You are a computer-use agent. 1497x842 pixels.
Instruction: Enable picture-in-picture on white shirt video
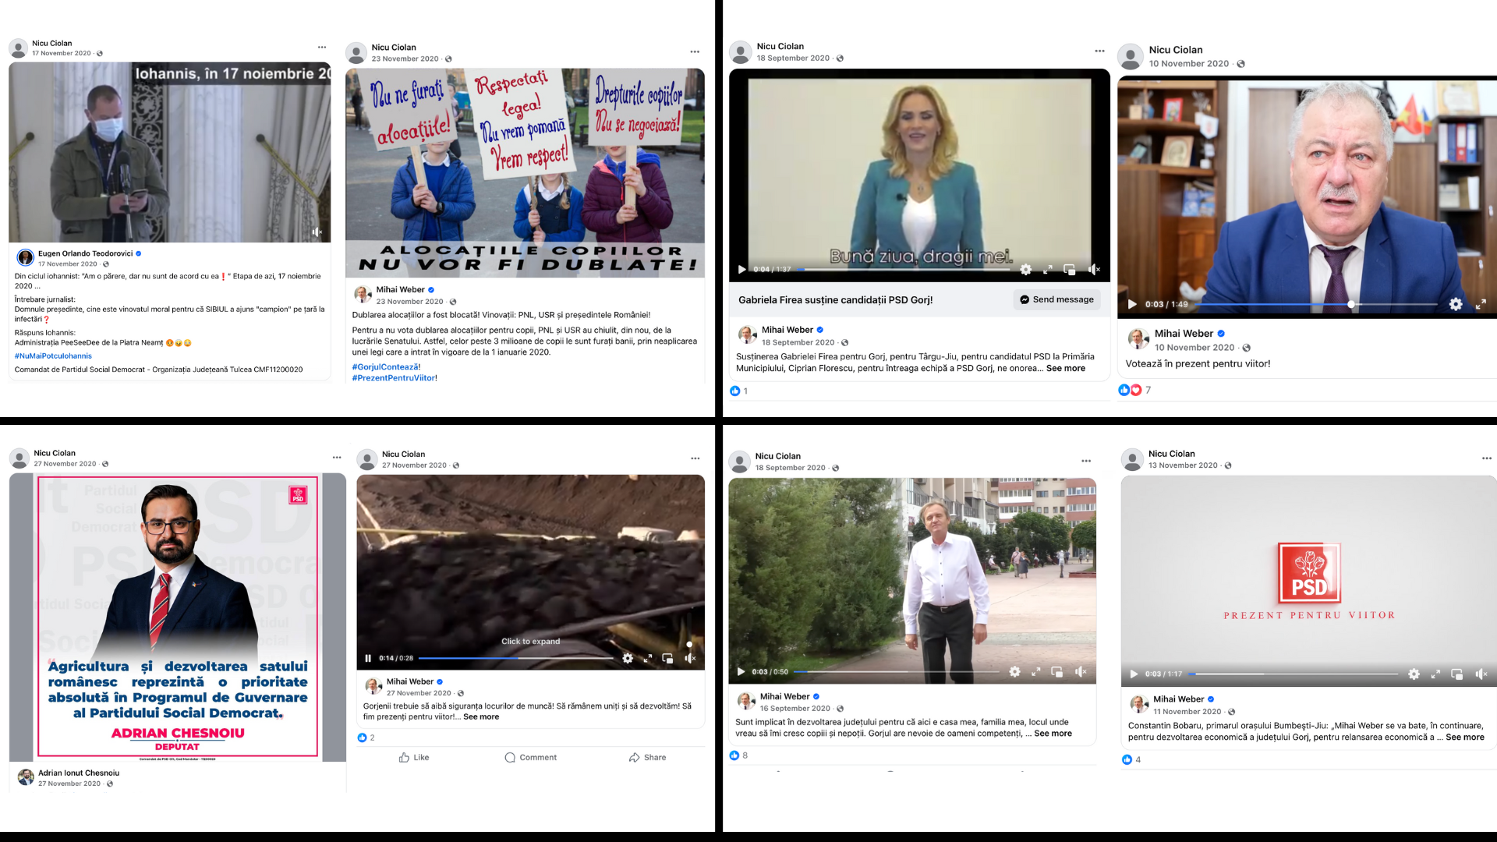click(x=1057, y=671)
